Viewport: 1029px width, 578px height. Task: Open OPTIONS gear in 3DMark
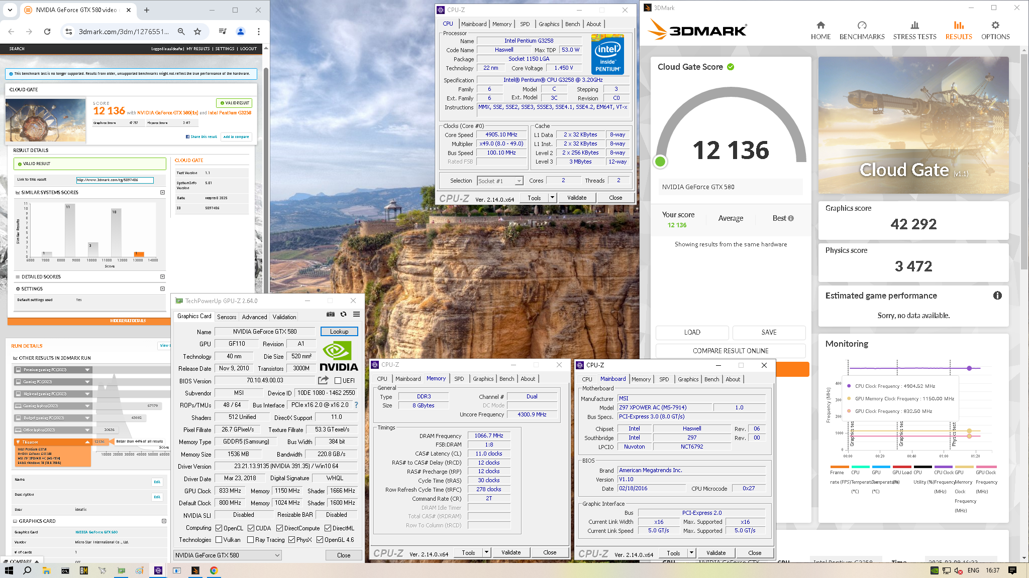click(995, 31)
